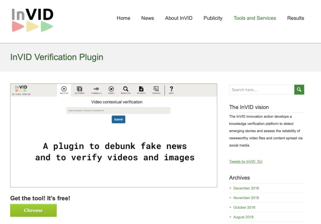Screen dimensions: 321x224
Task: Open the About InVID menu item
Action: click(179, 18)
